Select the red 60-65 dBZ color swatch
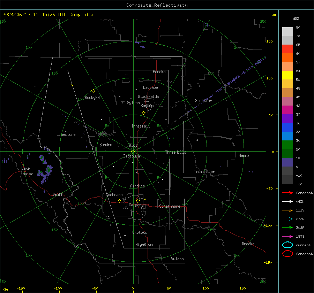This screenshot has height=293, width=314. click(287, 49)
